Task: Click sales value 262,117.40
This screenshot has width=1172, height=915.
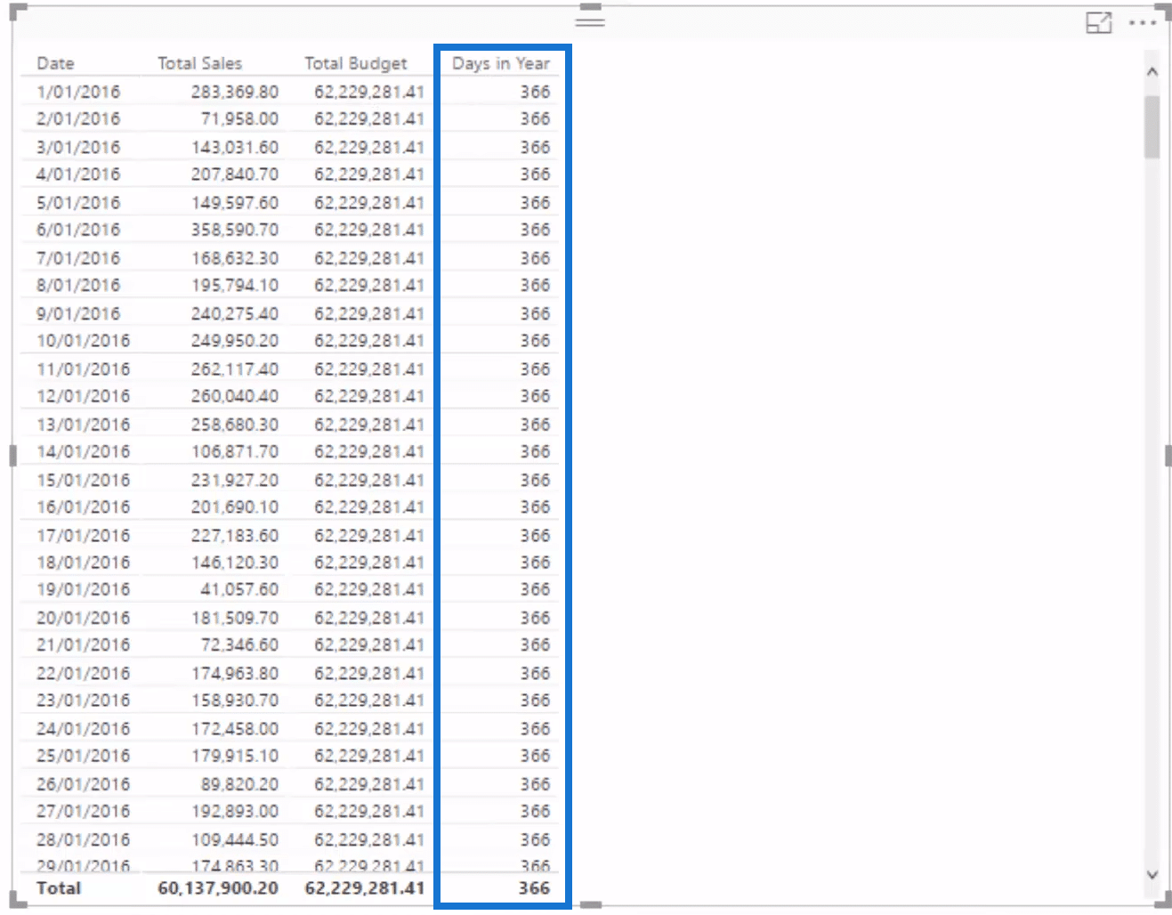Action: point(234,368)
